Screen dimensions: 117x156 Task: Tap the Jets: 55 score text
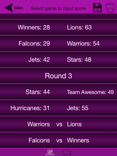[x=78, y=108]
